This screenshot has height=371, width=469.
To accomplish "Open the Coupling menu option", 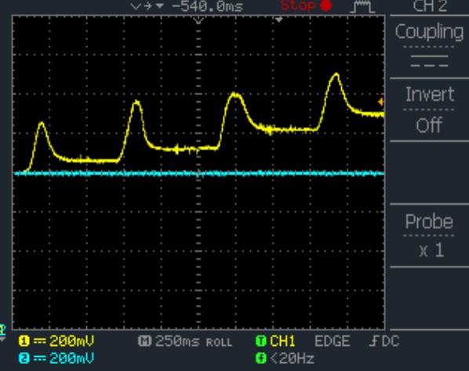I will (429, 31).
